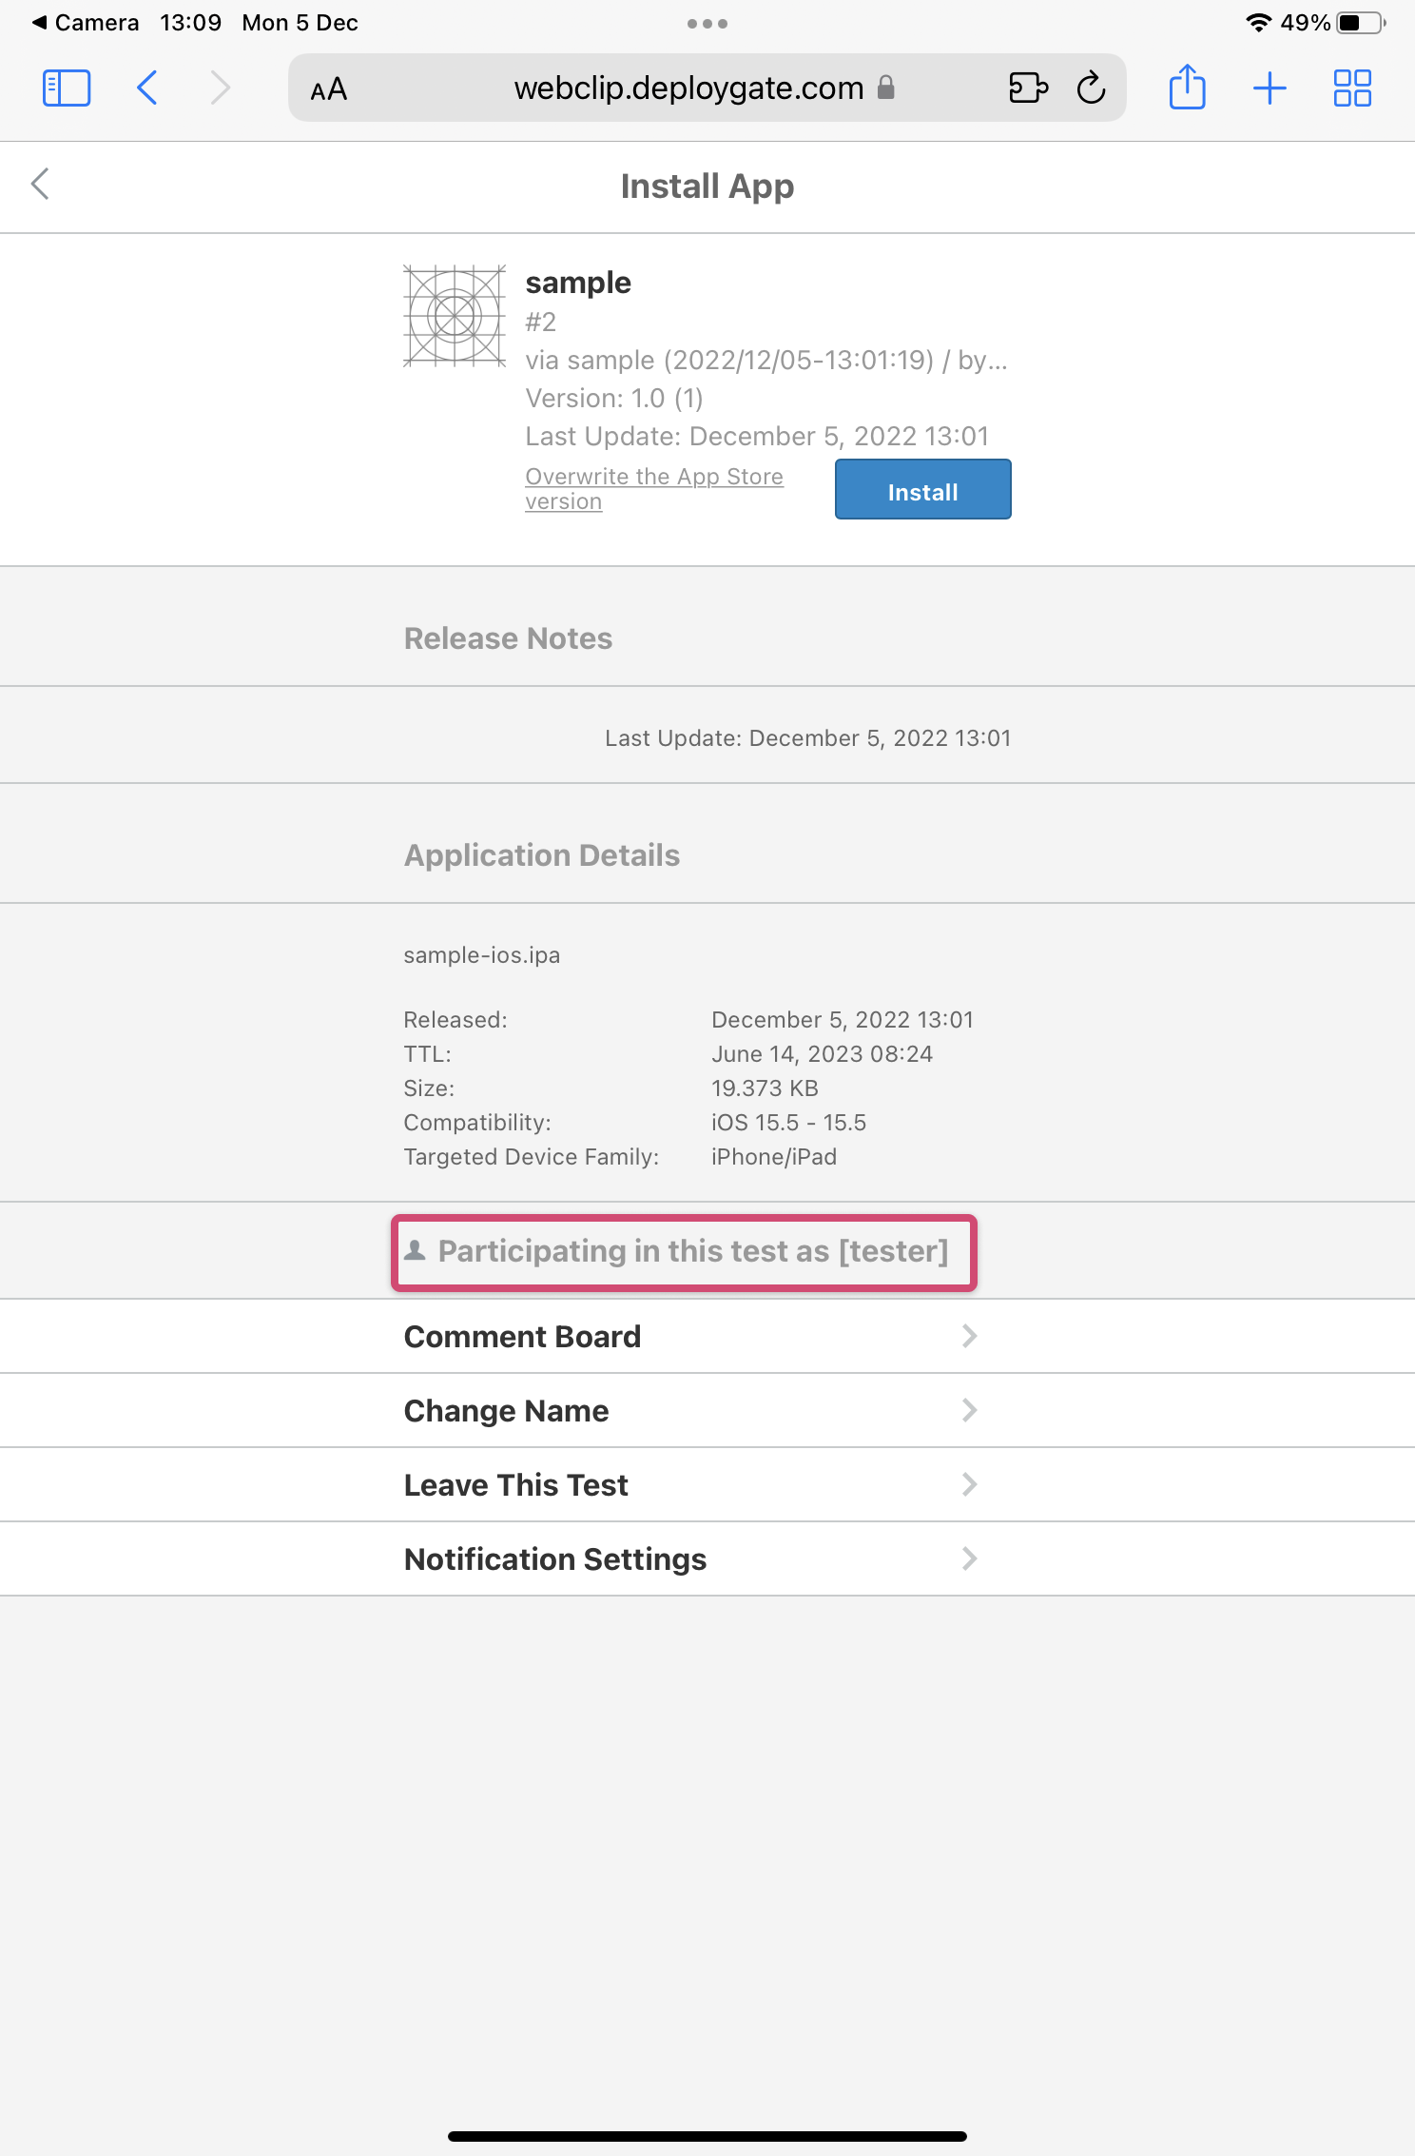Show the tab overview grid icon
Image resolution: width=1415 pixels, height=2156 pixels.
1352,88
